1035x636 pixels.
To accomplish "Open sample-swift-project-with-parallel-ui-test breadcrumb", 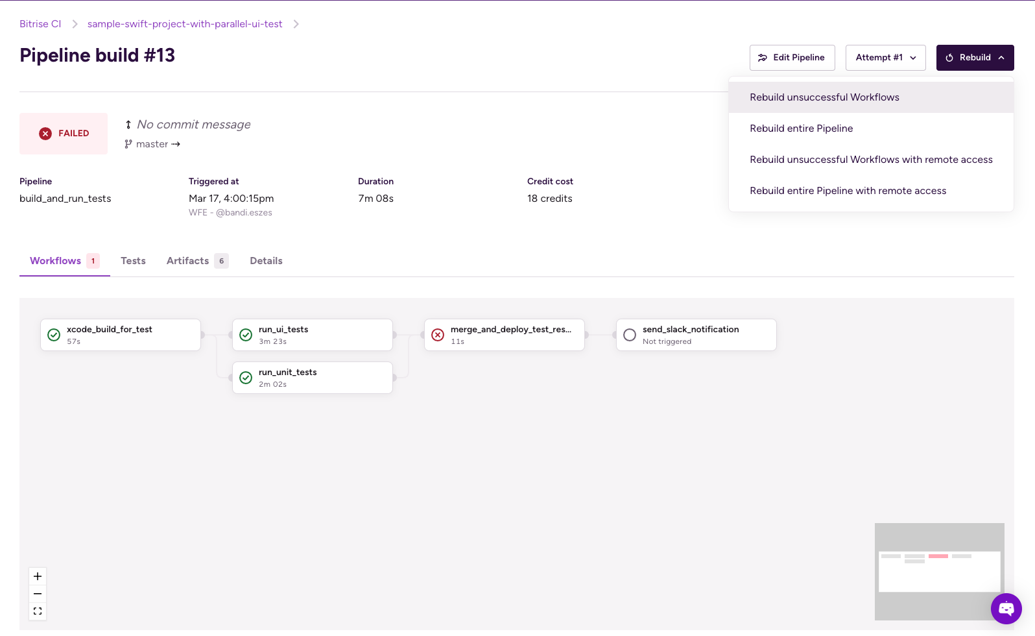I will 185,24.
